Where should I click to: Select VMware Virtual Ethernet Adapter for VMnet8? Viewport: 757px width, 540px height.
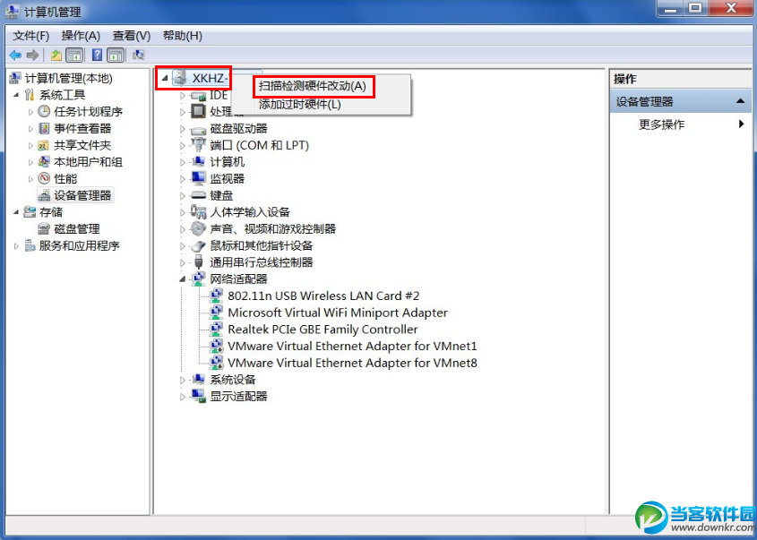(x=352, y=363)
